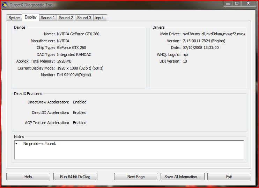Click Save All Information button
259x188 pixels.
click(x=182, y=177)
